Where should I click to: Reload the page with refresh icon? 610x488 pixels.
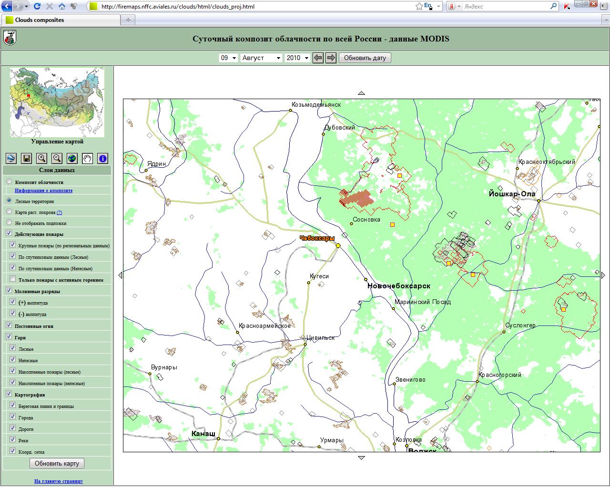37,6
